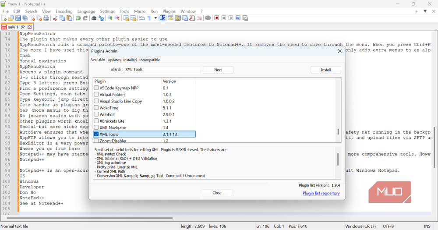Click the Install button
The width and height of the screenshot is (438, 230).
(x=326, y=70)
